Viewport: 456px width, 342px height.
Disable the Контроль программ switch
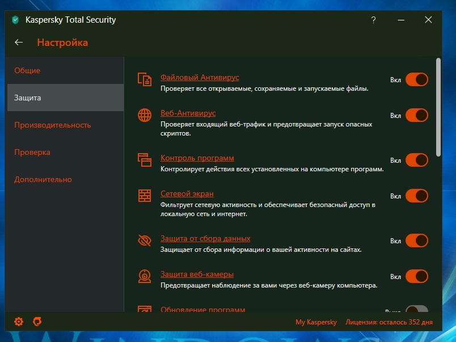coord(417,161)
